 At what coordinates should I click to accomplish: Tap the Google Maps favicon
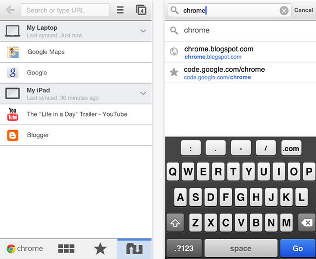13,52
